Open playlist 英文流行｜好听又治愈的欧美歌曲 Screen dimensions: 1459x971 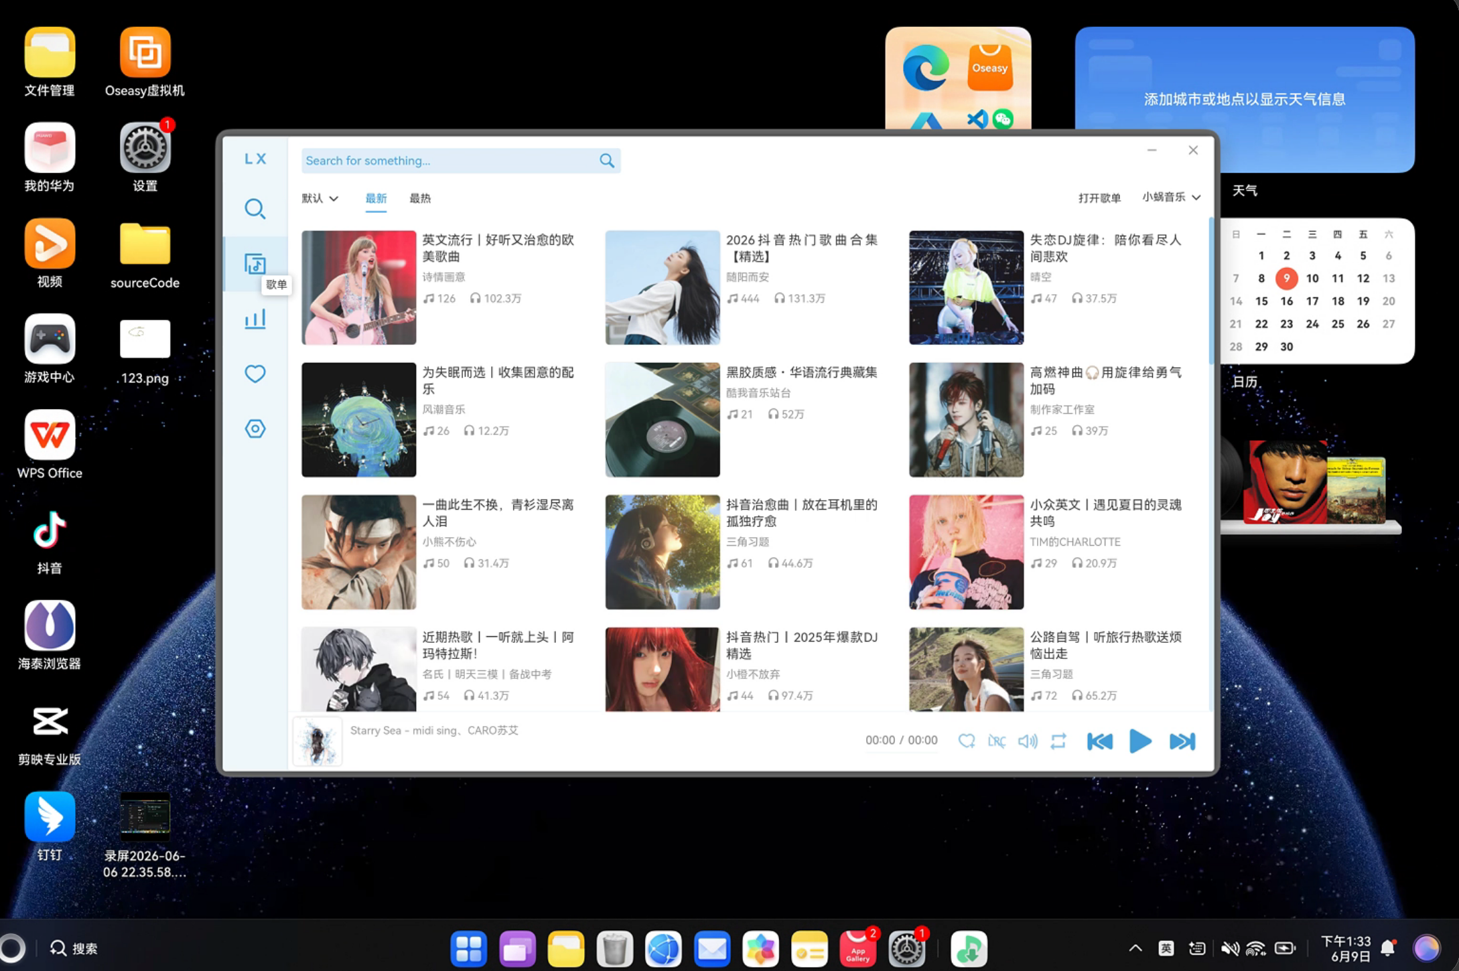click(497, 248)
